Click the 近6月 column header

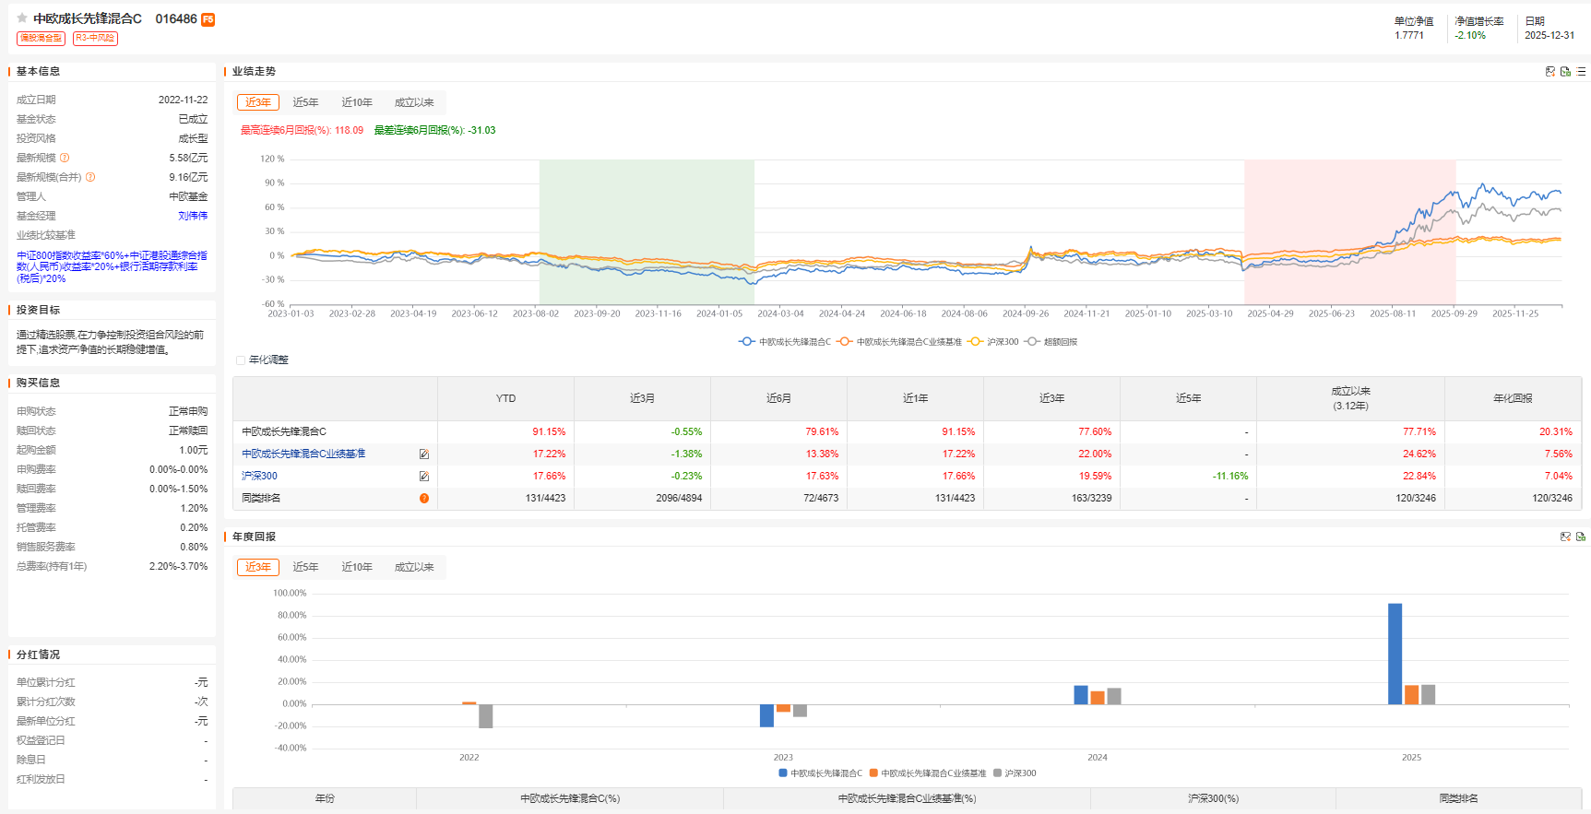coord(778,398)
